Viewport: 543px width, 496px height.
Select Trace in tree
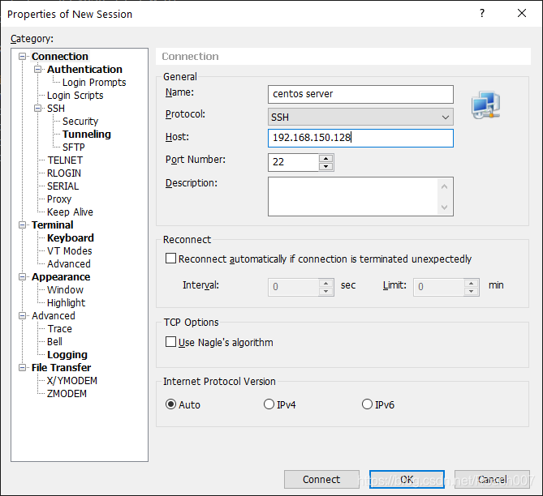point(59,328)
